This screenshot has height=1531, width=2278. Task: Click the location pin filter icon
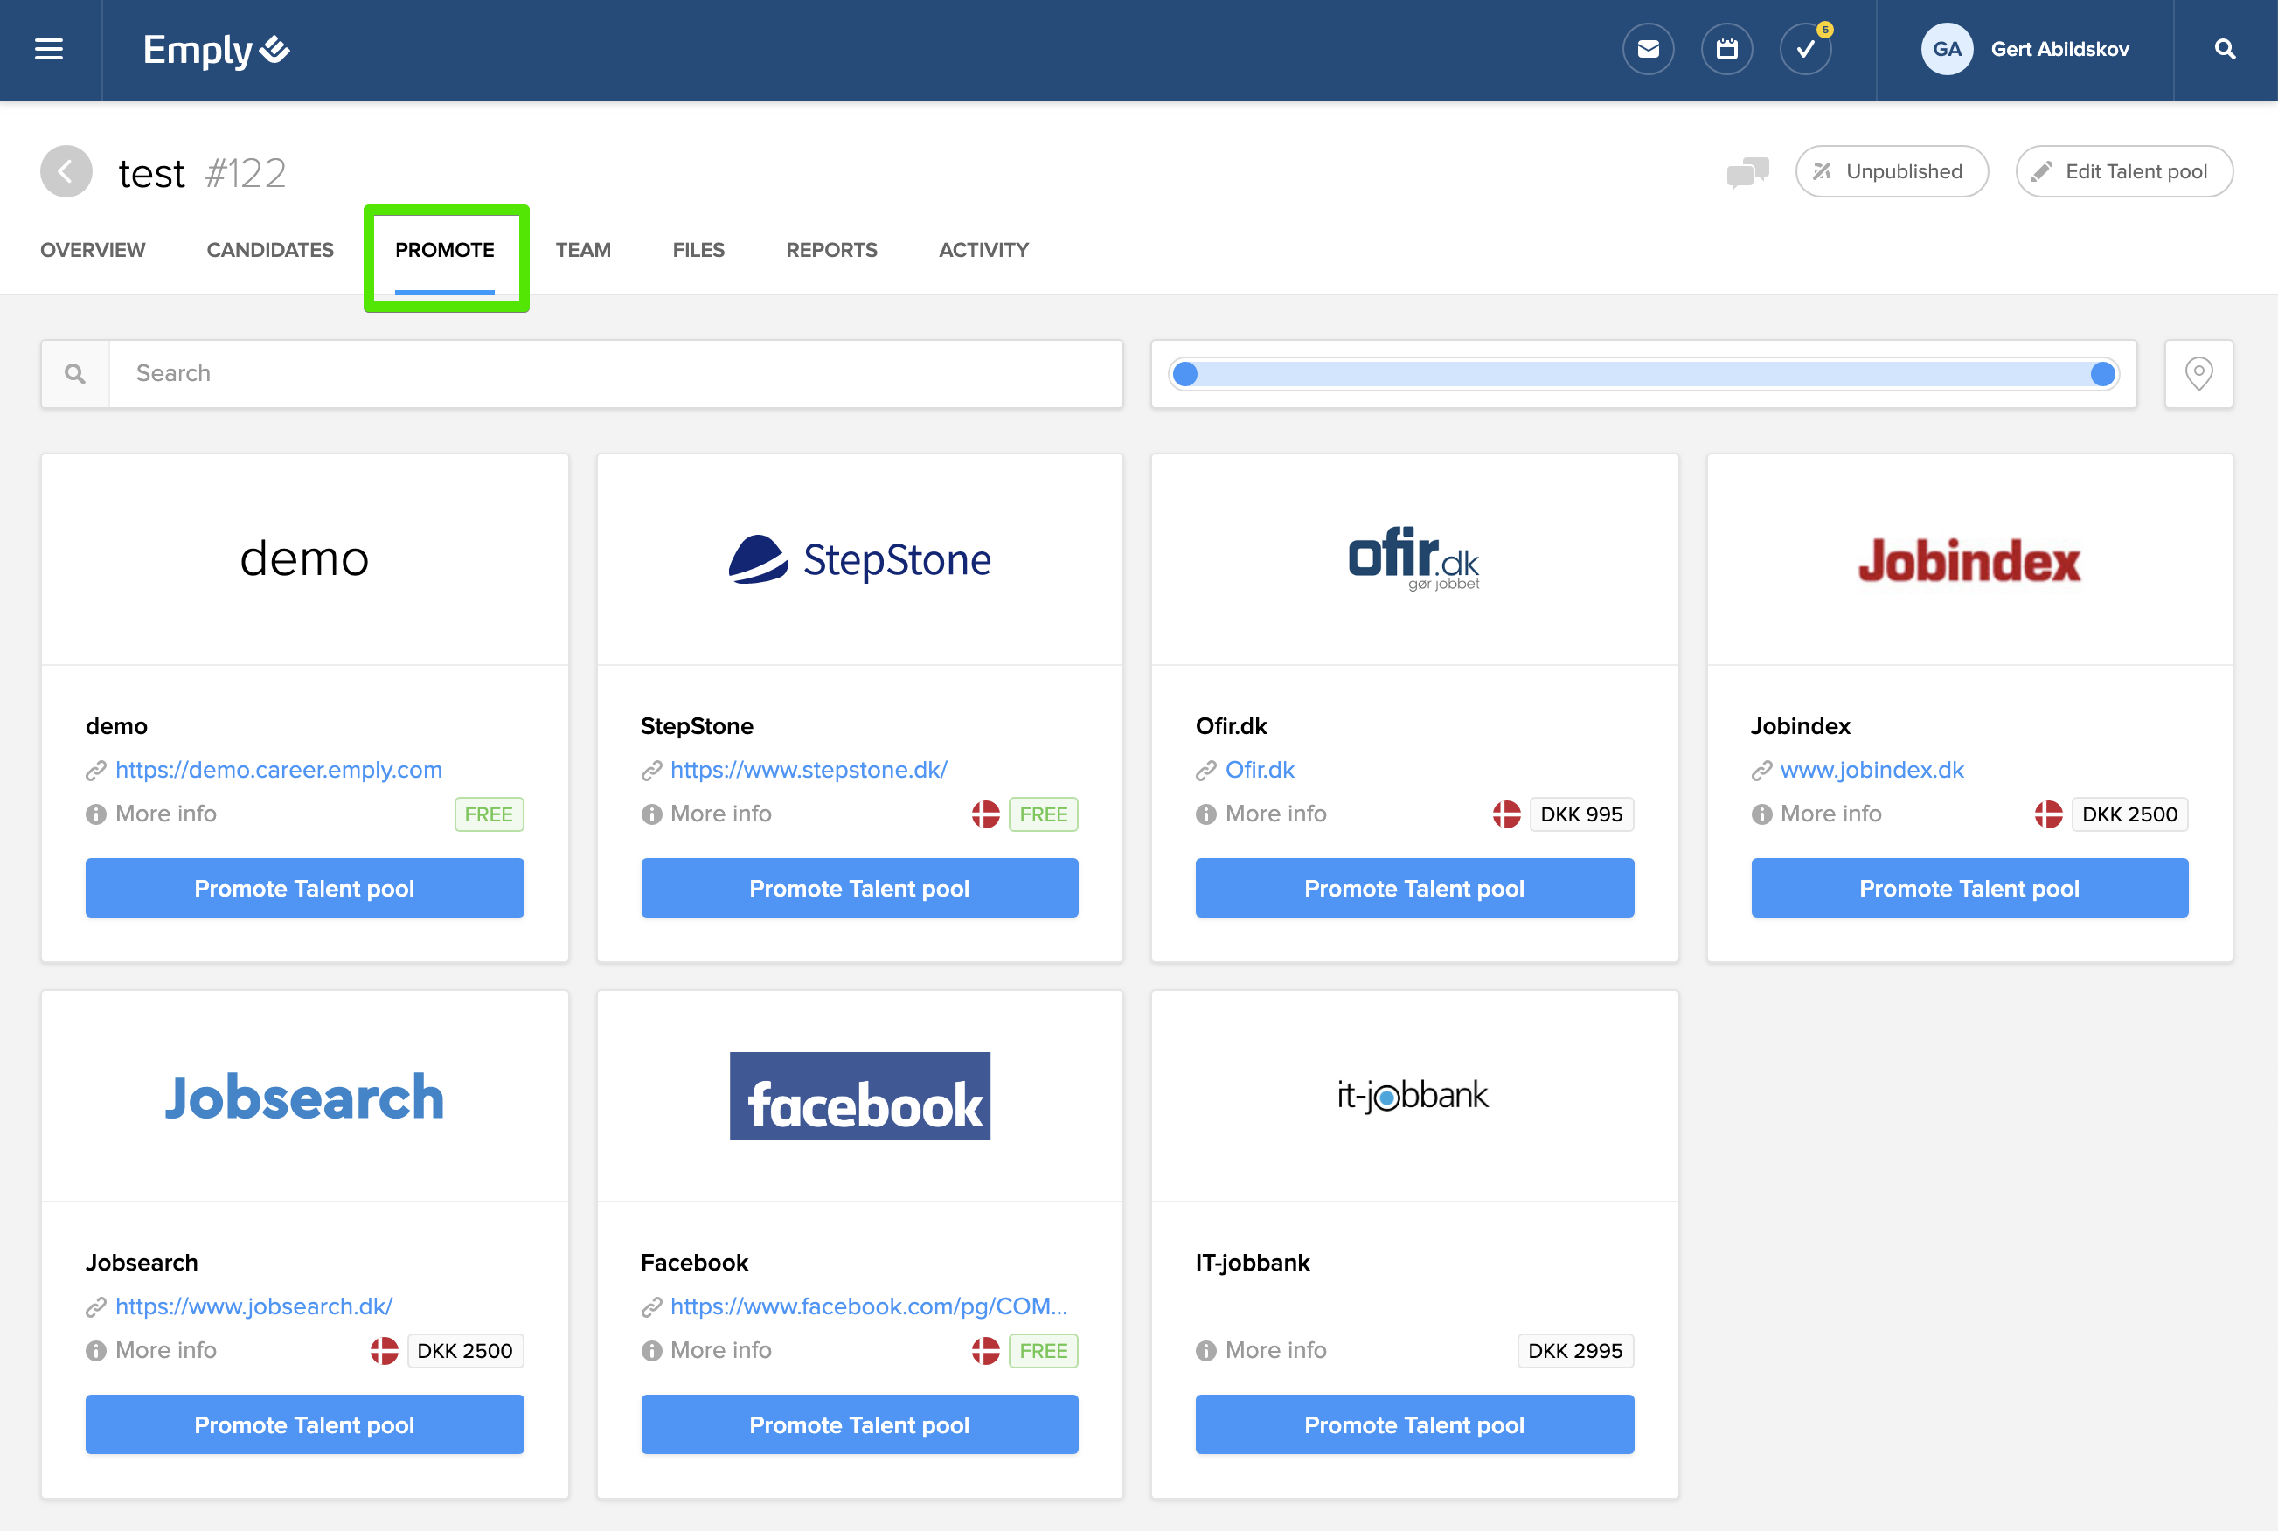click(2199, 374)
